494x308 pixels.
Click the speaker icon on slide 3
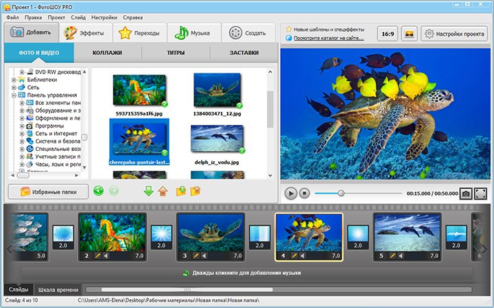[x=204, y=256]
